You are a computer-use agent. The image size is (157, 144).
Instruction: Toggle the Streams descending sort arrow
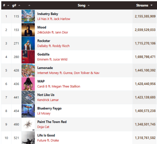click(151, 5)
